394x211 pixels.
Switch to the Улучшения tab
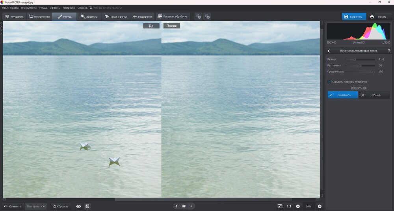tap(14, 17)
